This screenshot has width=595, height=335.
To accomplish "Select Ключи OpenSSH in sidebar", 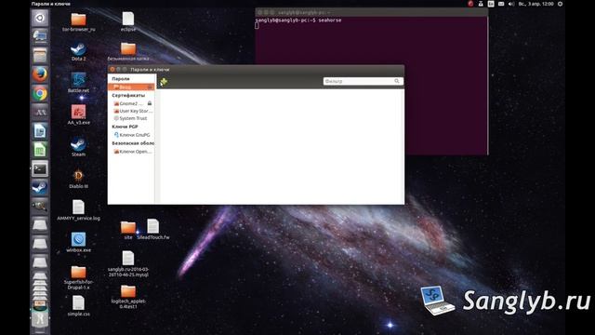I will click(133, 151).
